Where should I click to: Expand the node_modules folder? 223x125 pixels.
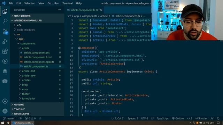pyautogui.click(x=37, y=30)
